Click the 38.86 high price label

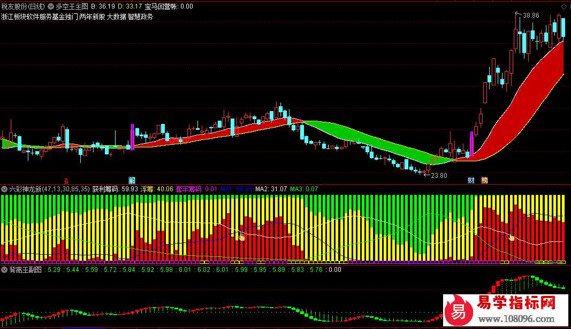[531, 15]
